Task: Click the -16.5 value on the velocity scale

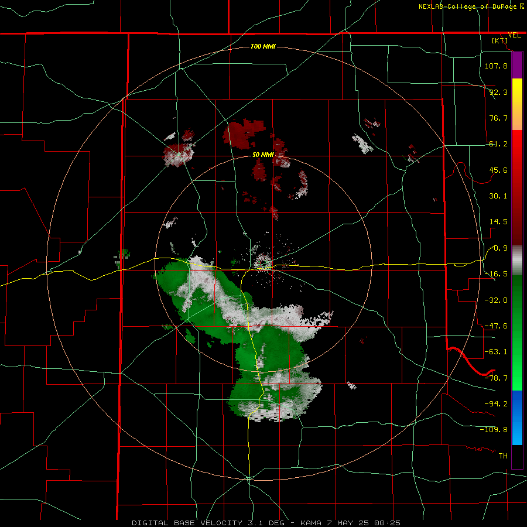Action: pyautogui.click(x=496, y=274)
